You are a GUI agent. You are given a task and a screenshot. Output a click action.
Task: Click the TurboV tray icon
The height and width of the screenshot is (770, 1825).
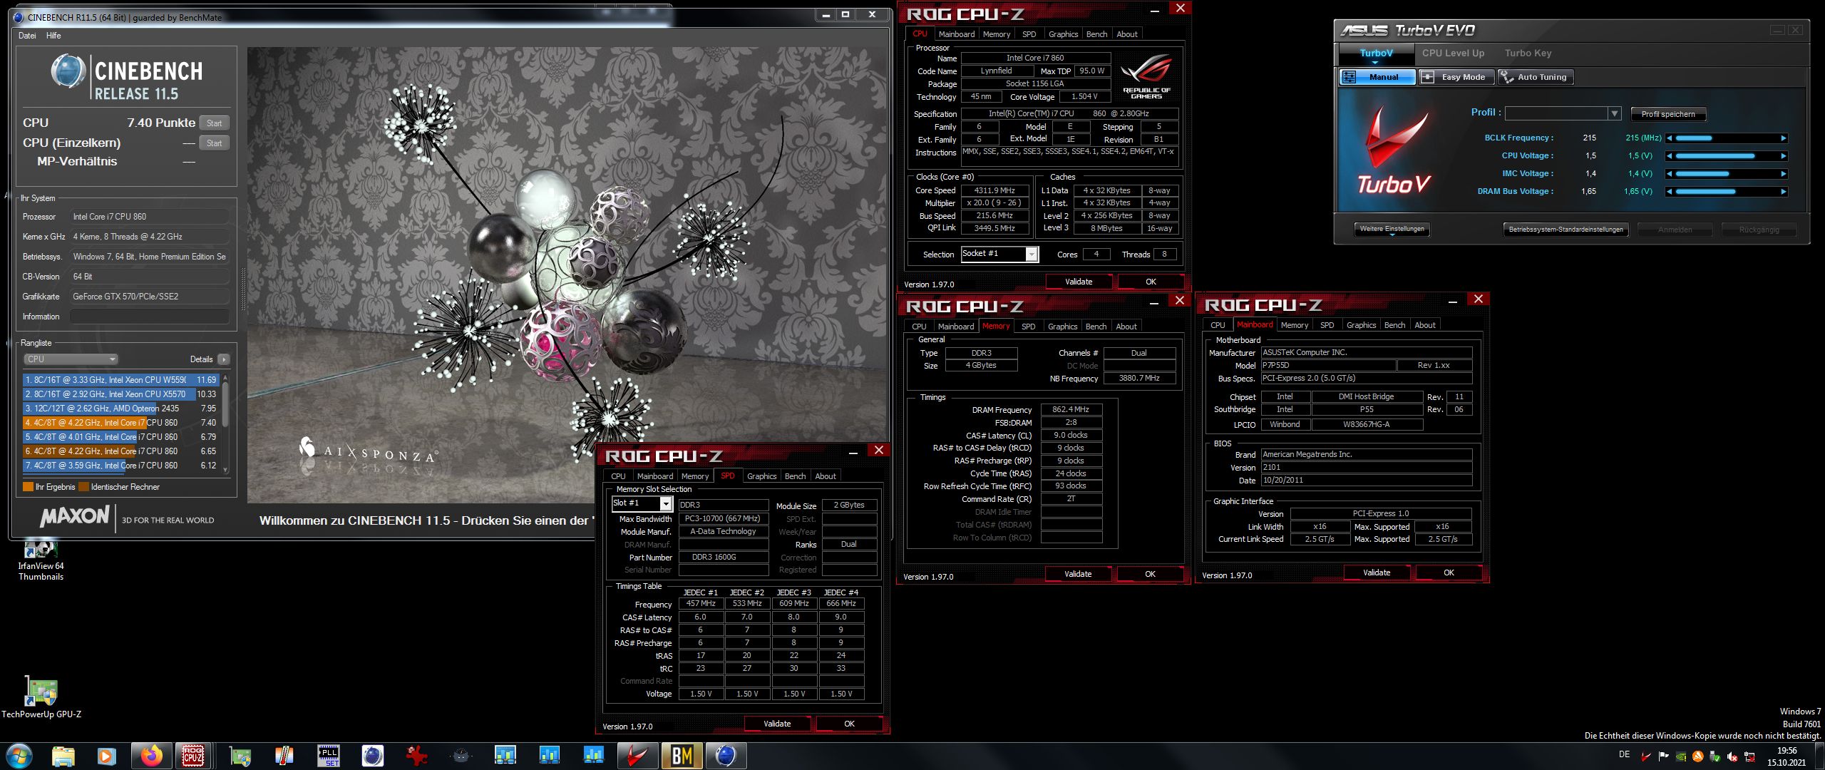[x=1646, y=756]
